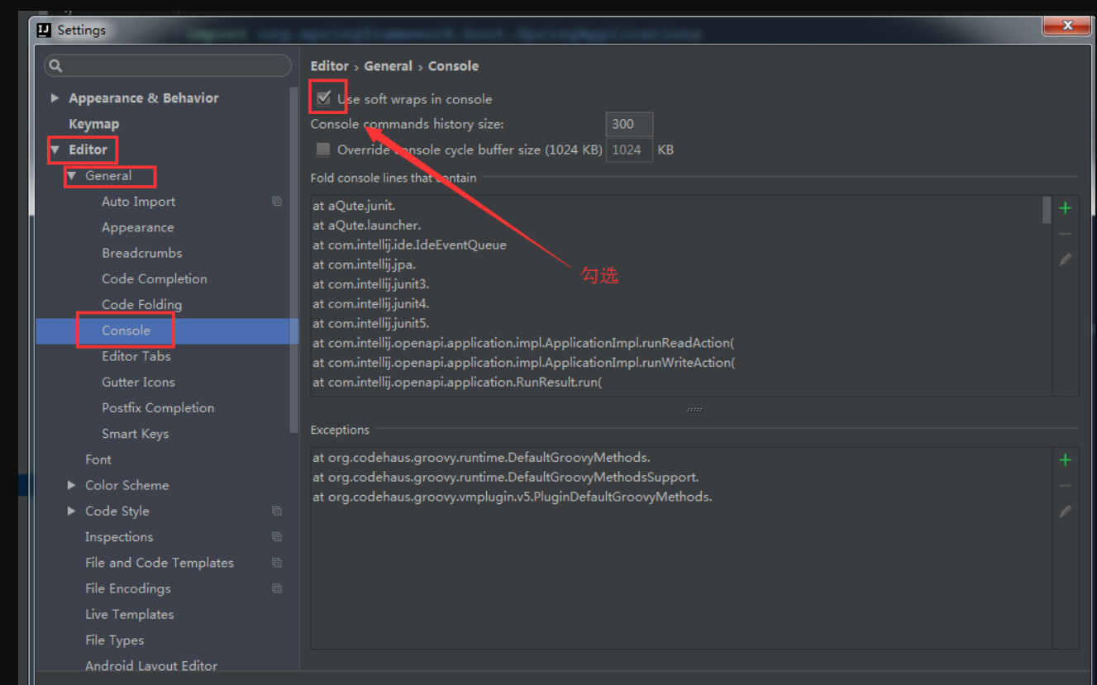Click console cycle buffer size field 1024

point(629,150)
